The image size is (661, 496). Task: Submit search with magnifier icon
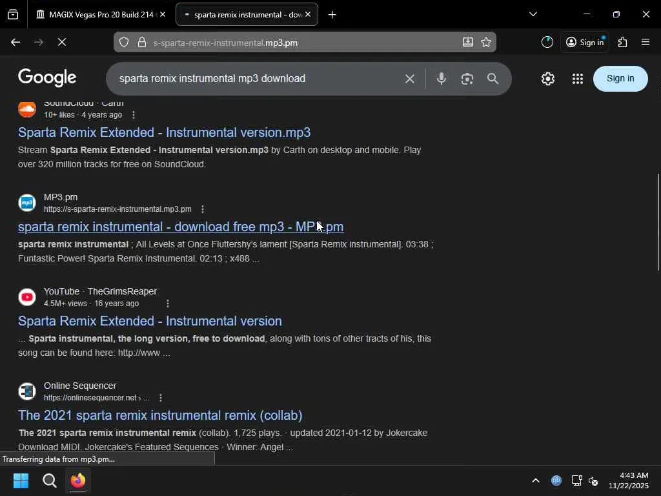click(x=493, y=79)
